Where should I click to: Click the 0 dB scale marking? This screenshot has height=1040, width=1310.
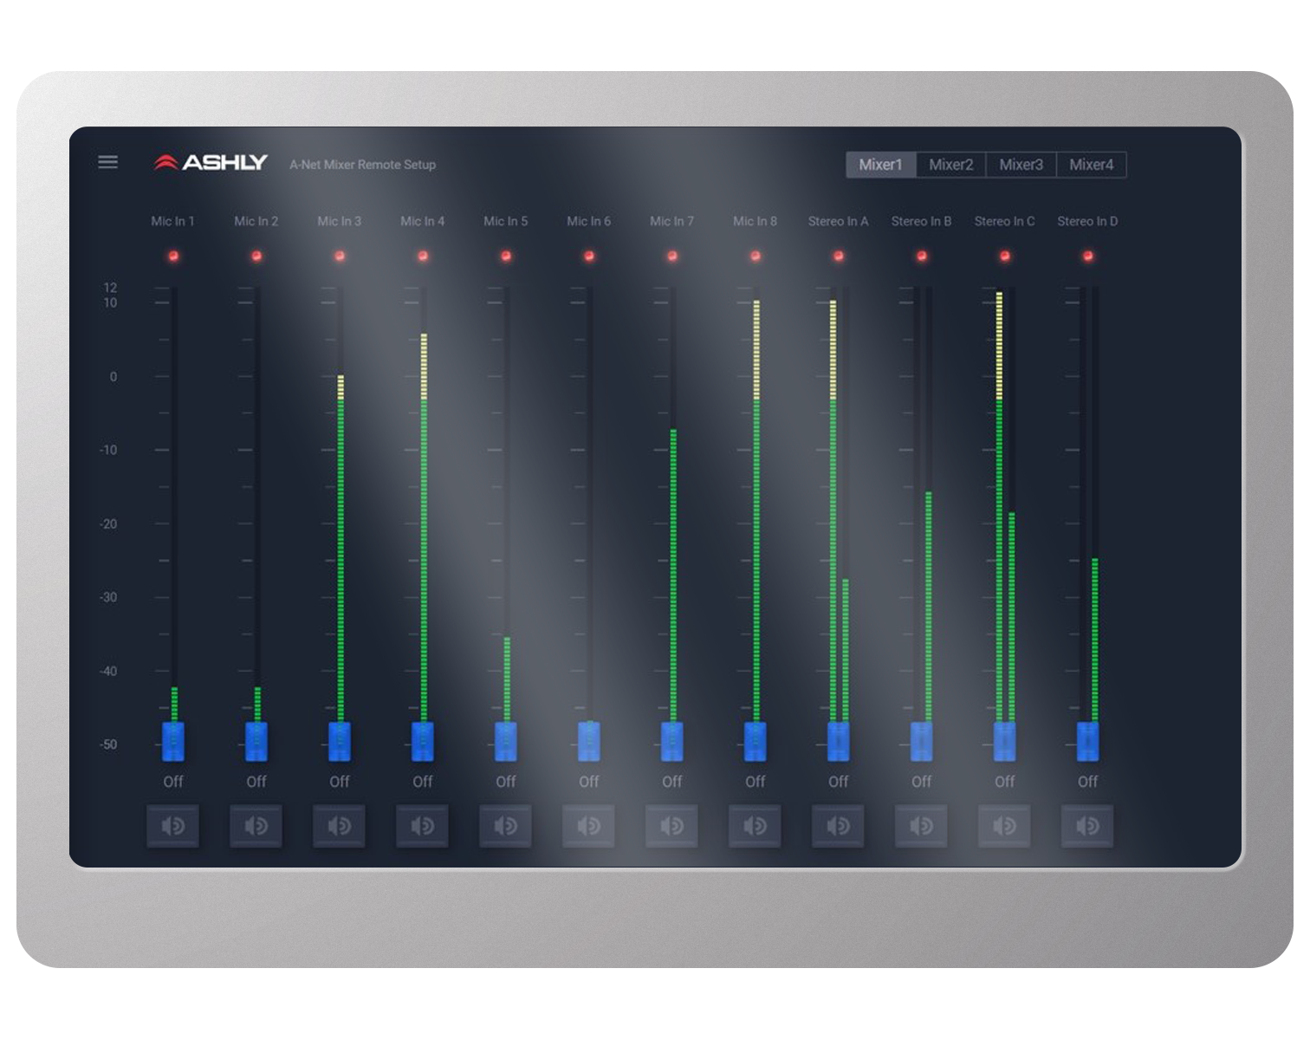(113, 377)
